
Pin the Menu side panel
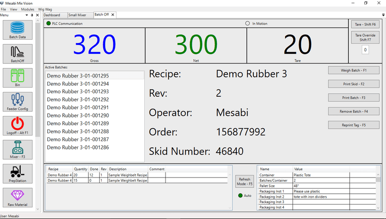point(32,15)
